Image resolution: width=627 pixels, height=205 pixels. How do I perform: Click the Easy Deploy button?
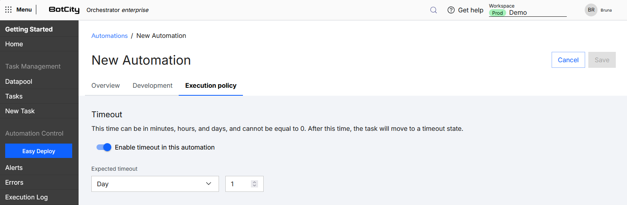click(x=39, y=151)
